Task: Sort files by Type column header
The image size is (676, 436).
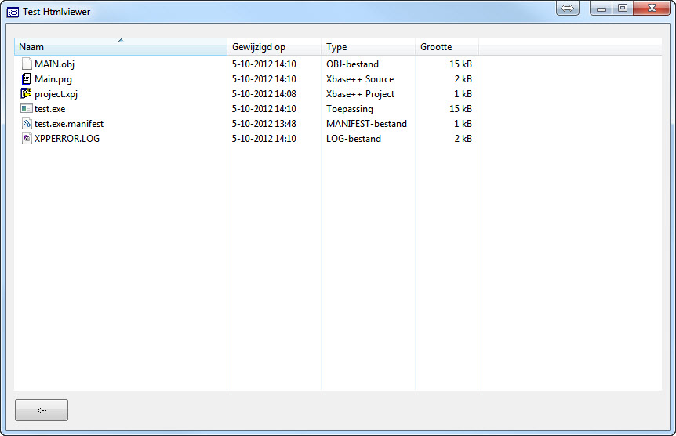Action: (368, 47)
